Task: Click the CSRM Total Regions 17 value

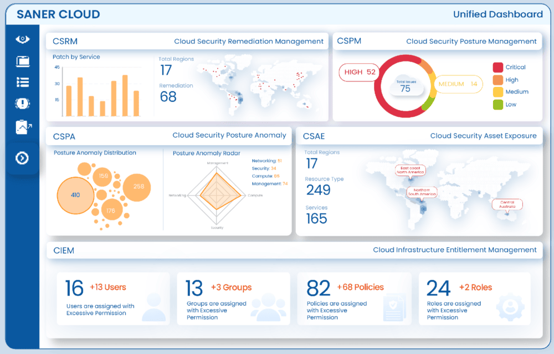Action: (x=166, y=70)
